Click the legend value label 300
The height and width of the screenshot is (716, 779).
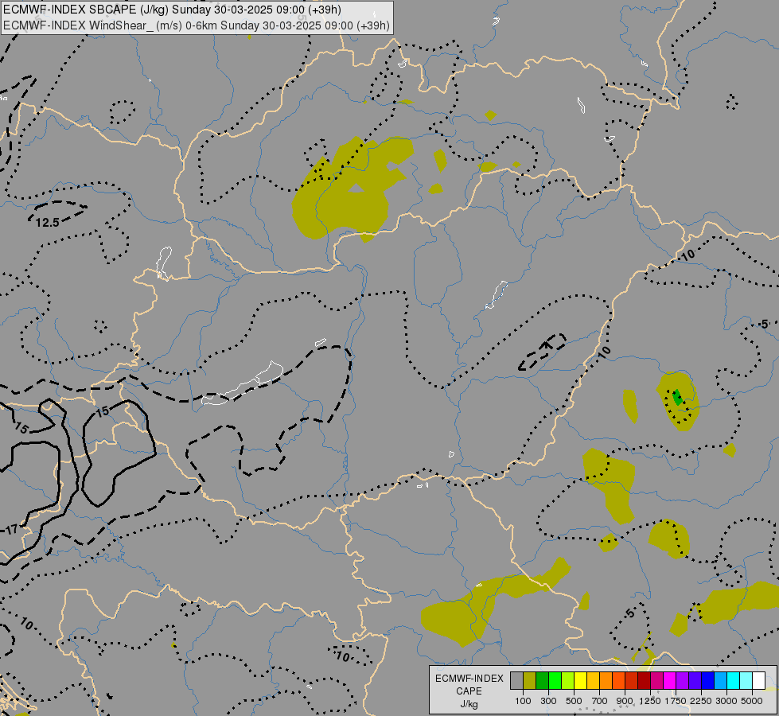click(548, 701)
